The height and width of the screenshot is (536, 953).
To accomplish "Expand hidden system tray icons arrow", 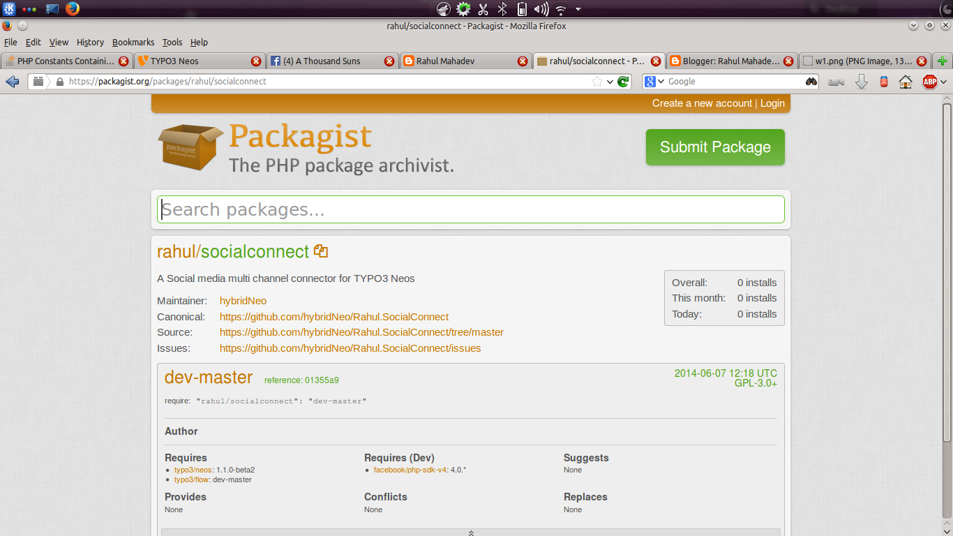I will 578,10.
